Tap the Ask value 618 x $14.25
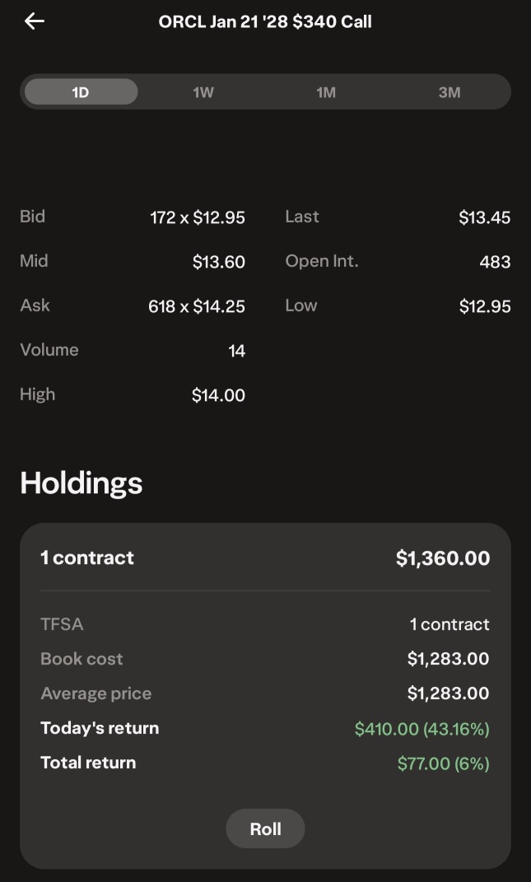This screenshot has height=882, width=531. pyautogui.click(x=196, y=306)
